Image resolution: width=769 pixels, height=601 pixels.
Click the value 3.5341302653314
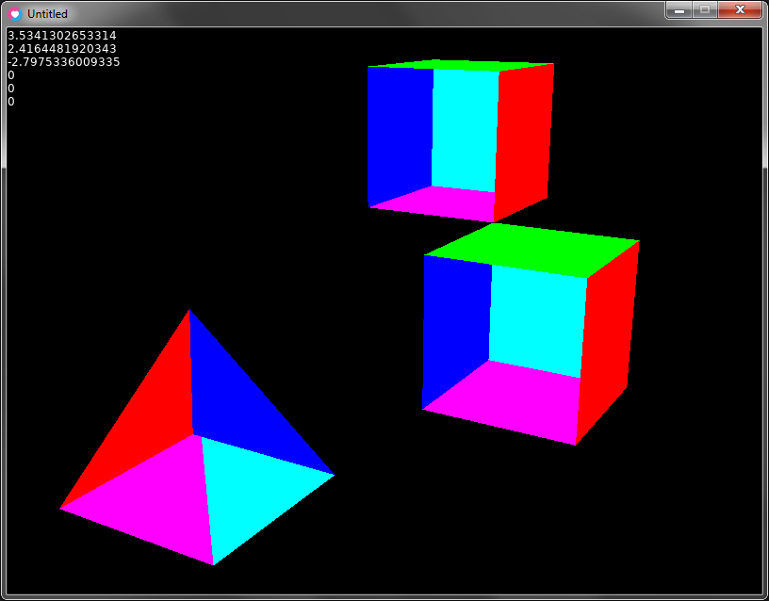62,35
